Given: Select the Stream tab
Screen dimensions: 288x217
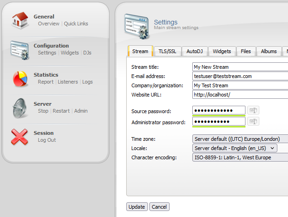Looking at the screenshot, I should (141, 51).
